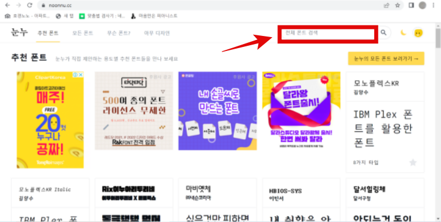The image size is (441, 222).
Task: Open the 타닥타닥 500여 종의 폰트 ad
Action: click(x=133, y=111)
